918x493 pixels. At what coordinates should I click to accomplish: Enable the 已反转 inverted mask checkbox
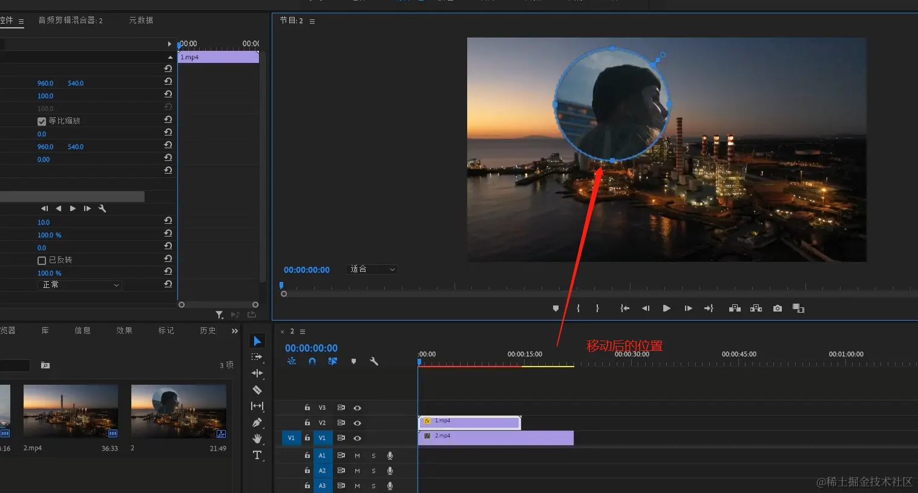[42, 261]
